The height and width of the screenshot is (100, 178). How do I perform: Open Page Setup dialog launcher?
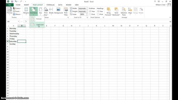pyautogui.click(x=68, y=17)
